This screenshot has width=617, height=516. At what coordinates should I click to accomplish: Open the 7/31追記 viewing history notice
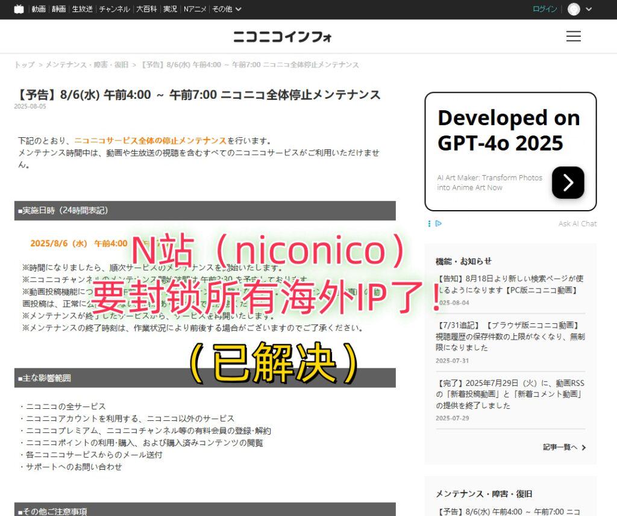[x=510, y=336]
